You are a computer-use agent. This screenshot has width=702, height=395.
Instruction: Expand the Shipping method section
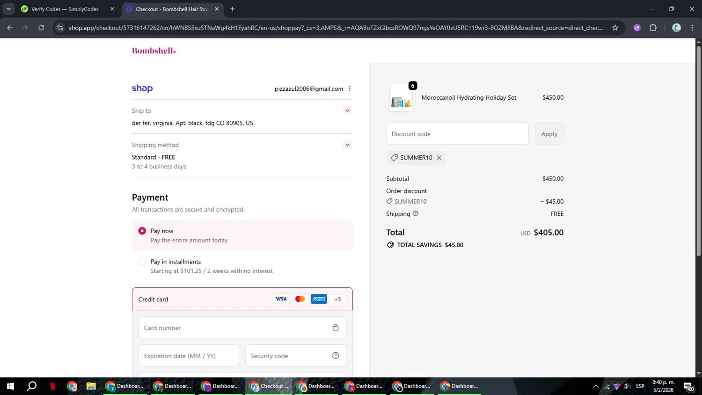click(x=347, y=145)
